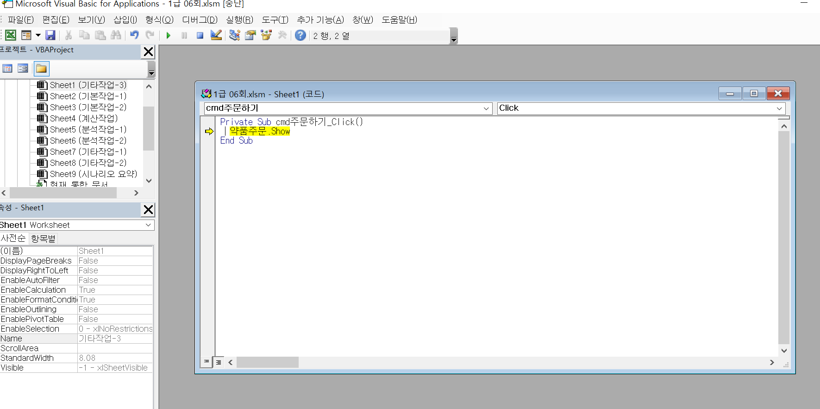Open the Sheet1 Worksheet properties dropdown
This screenshot has width=820, height=409.
click(x=148, y=225)
